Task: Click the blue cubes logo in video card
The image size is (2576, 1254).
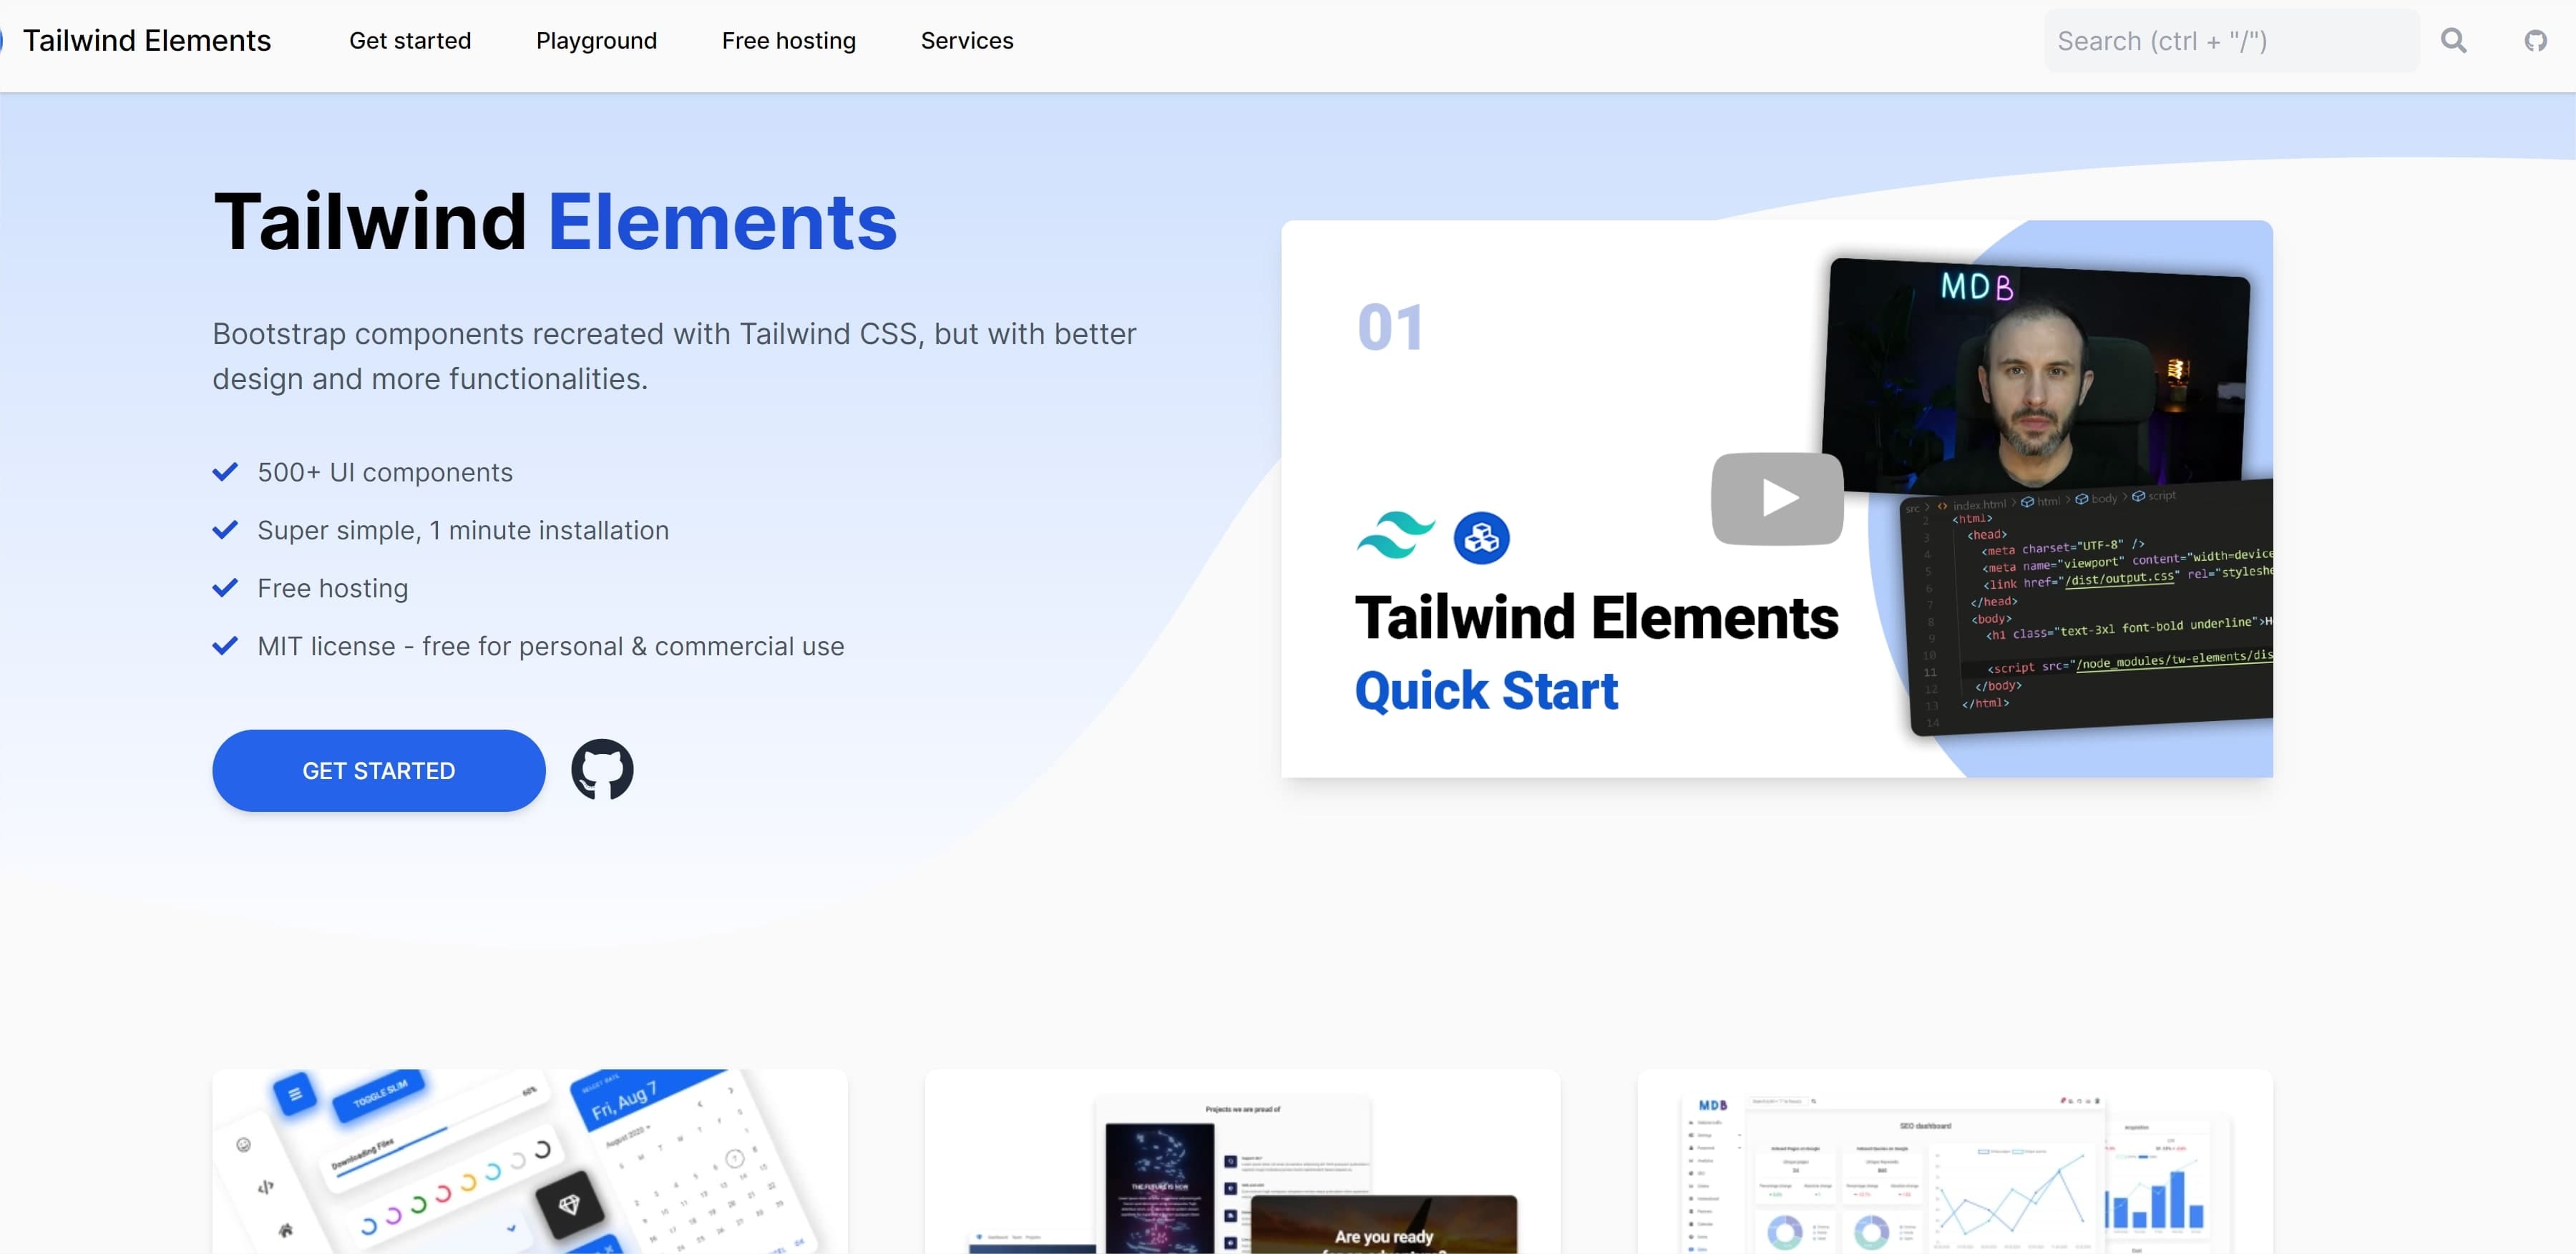Action: [x=1481, y=538]
